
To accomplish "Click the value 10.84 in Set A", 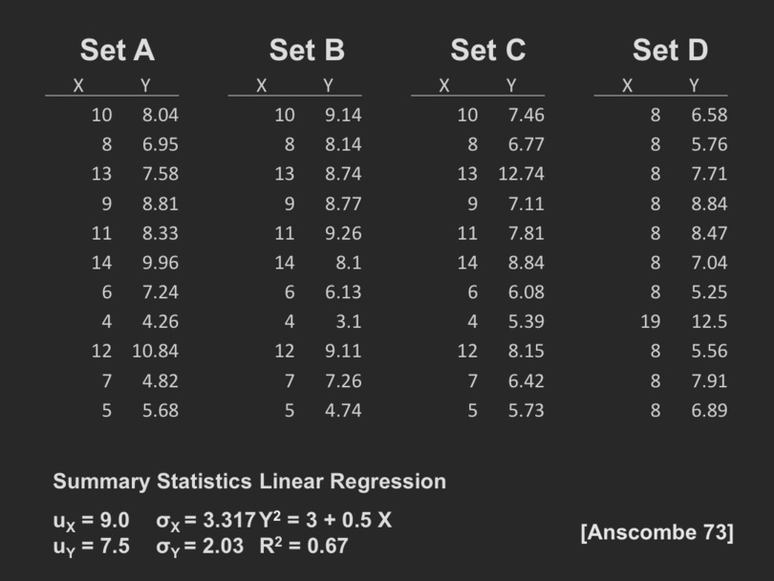I will tap(155, 351).
